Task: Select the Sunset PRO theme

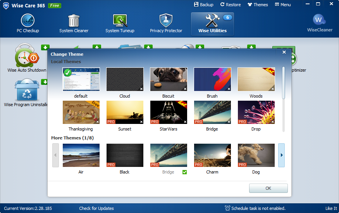Action: point(125,112)
